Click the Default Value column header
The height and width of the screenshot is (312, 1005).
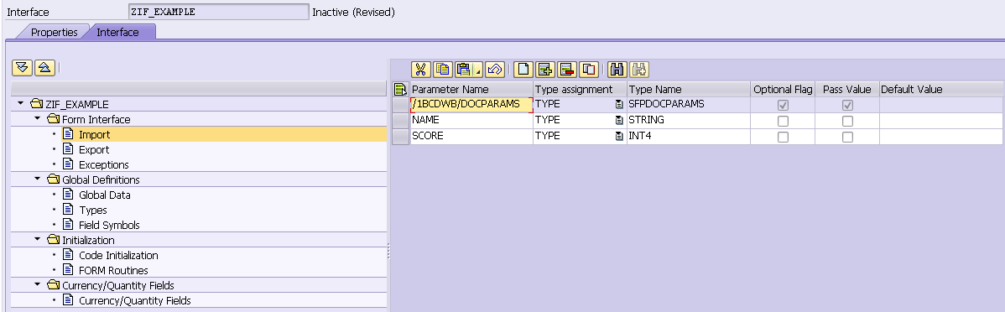[941, 90]
